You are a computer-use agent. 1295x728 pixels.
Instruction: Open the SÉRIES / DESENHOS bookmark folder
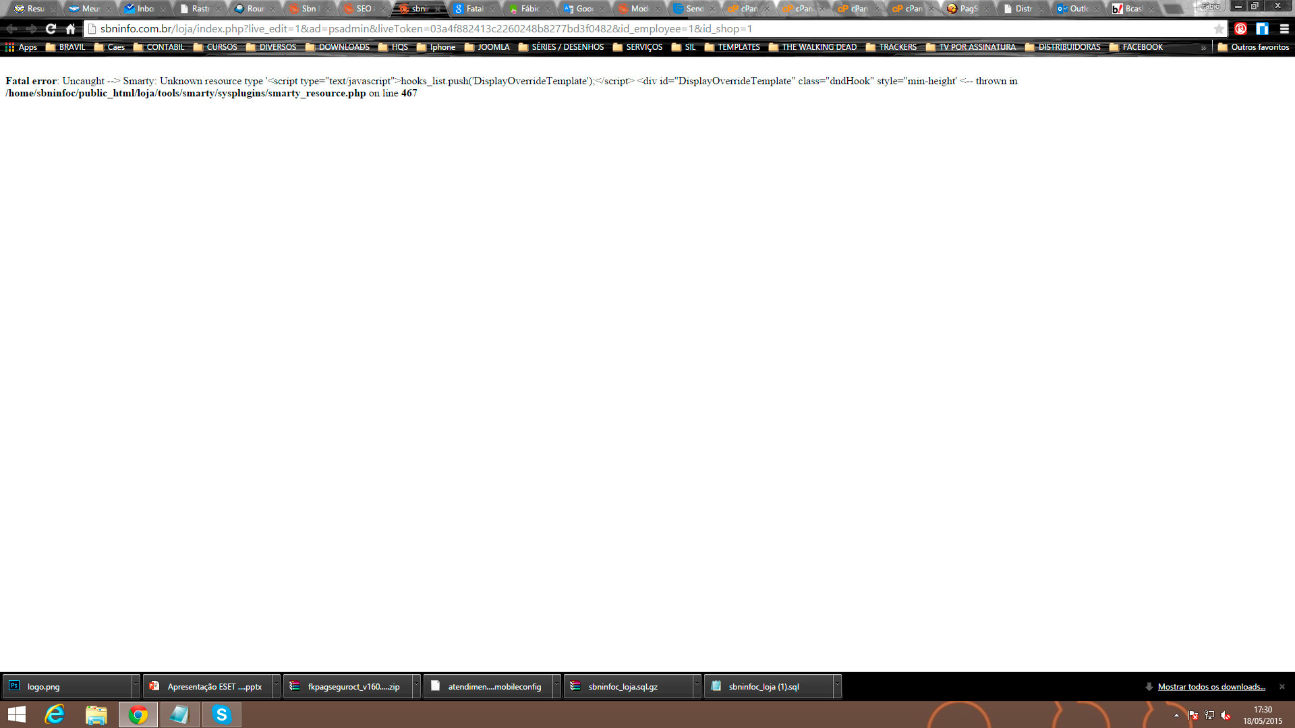[561, 47]
